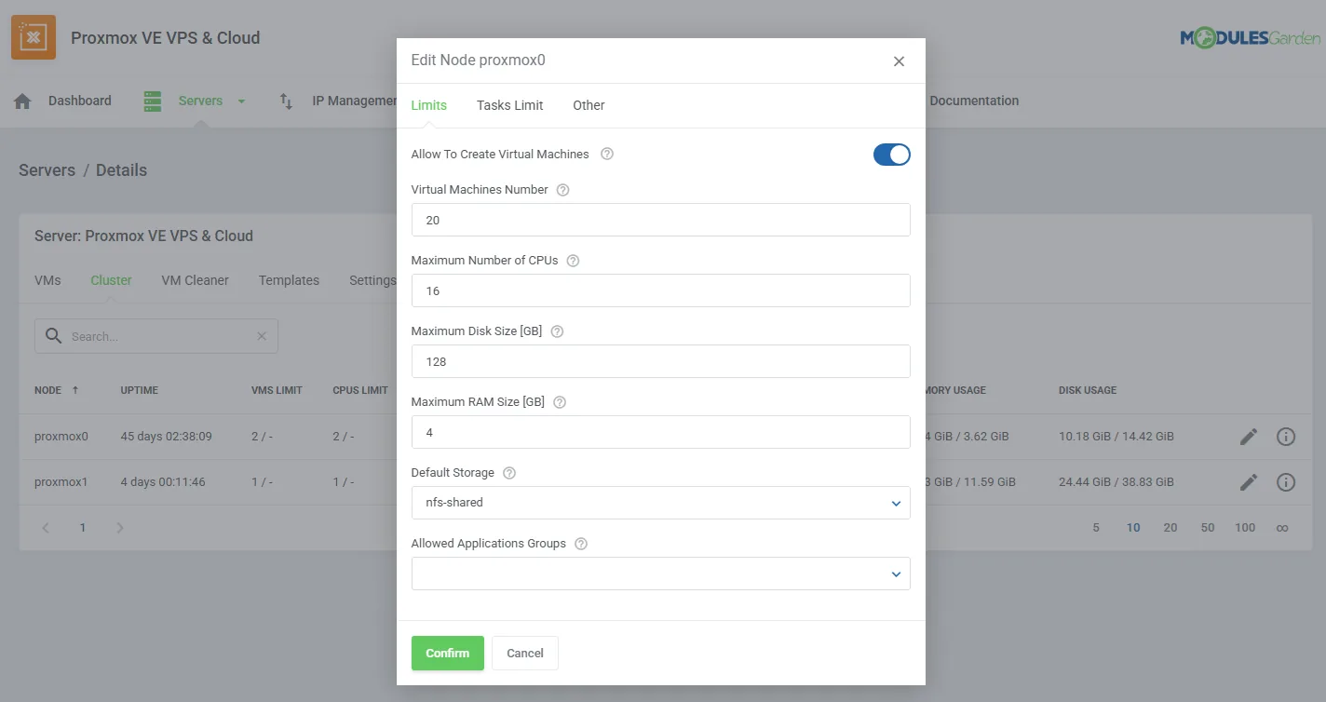The image size is (1326, 702).
Task: Click the IP Management arrows icon
Action: (286, 101)
